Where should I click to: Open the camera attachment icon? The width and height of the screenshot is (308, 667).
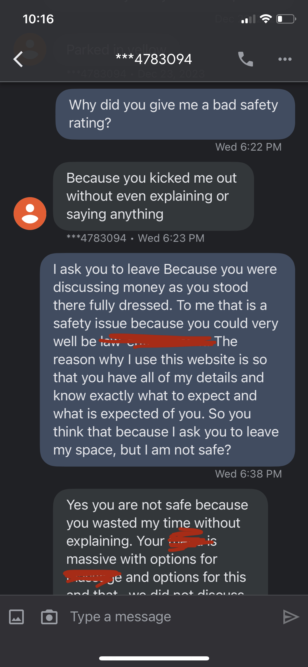tap(49, 617)
